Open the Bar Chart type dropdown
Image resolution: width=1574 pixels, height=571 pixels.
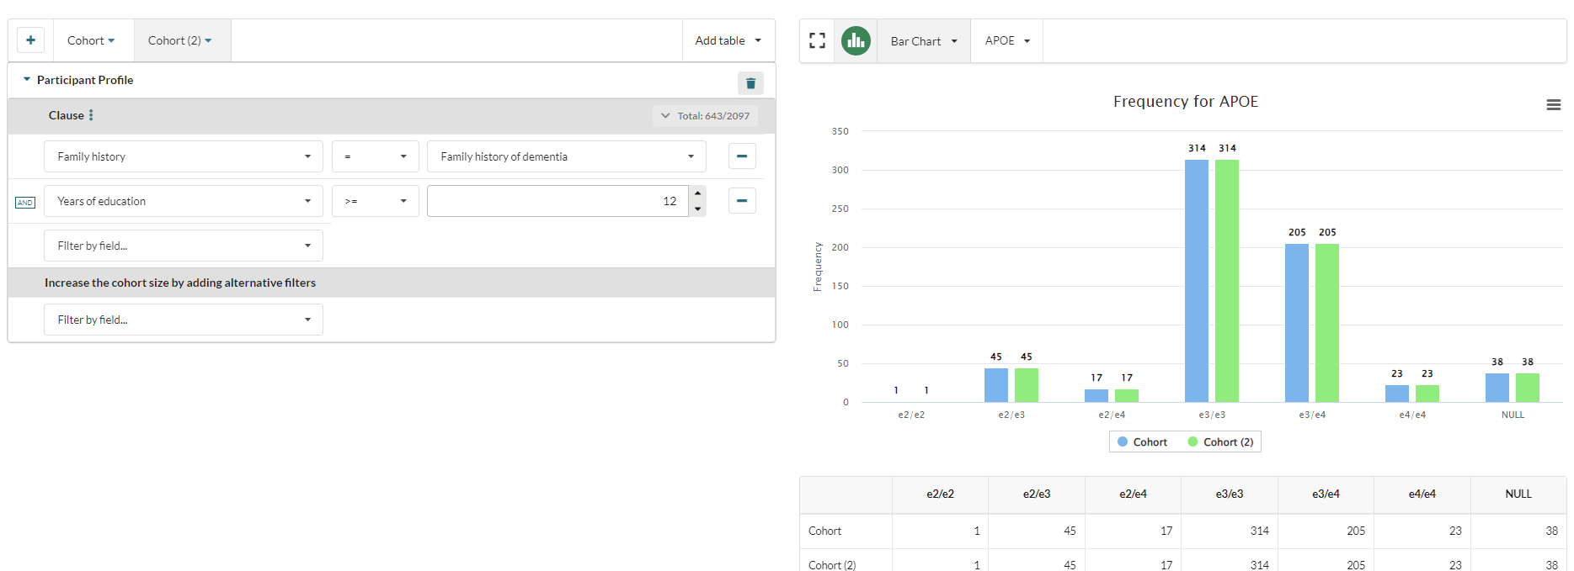pos(923,41)
